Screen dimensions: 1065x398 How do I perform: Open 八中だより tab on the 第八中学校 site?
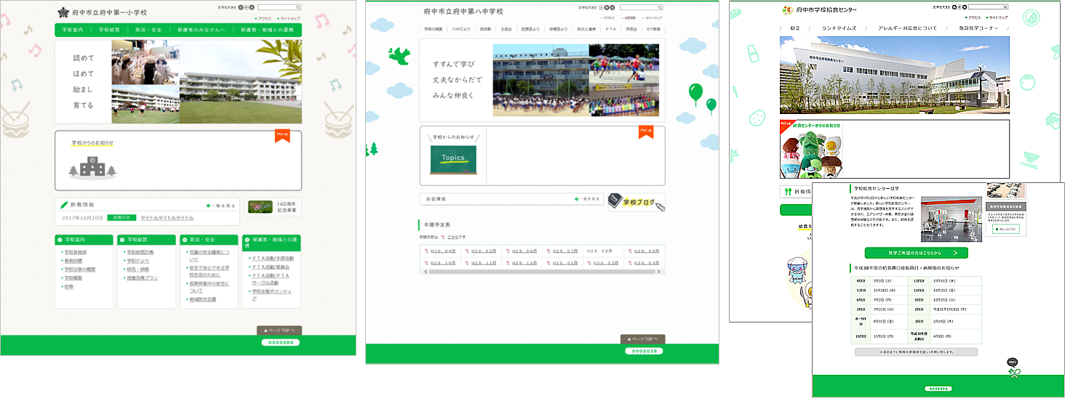coord(460,29)
